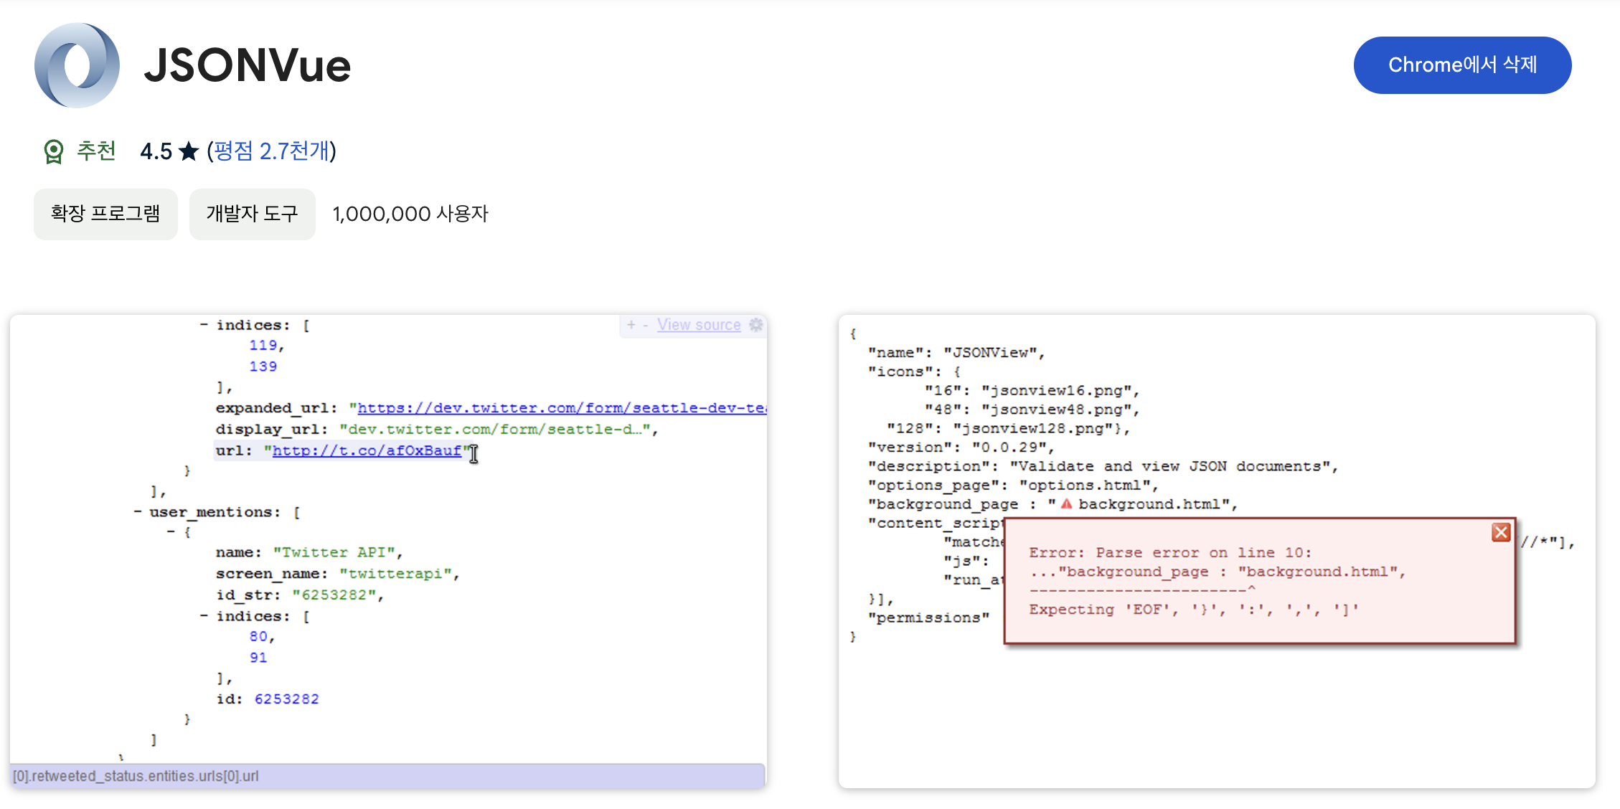Click the number 139 in indices
The width and height of the screenshot is (1620, 809).
point(263,366)
